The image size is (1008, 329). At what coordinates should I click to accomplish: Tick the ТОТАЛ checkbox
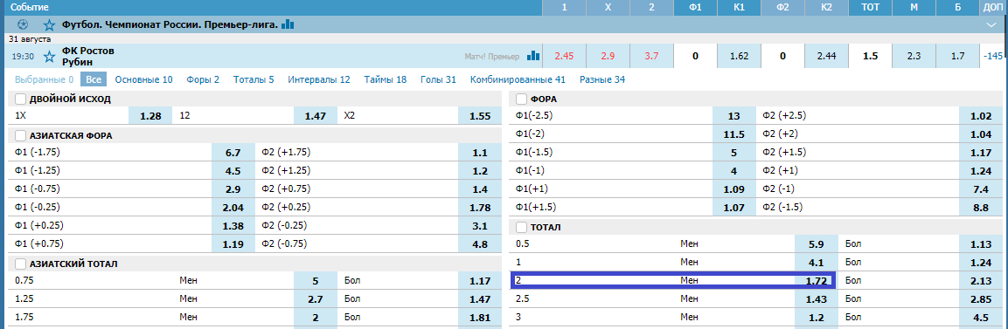click(x=521, y=227)
